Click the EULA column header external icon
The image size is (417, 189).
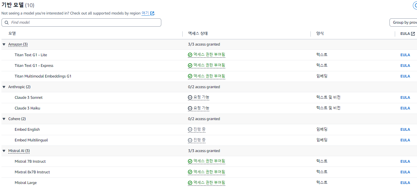pos(413,34)
